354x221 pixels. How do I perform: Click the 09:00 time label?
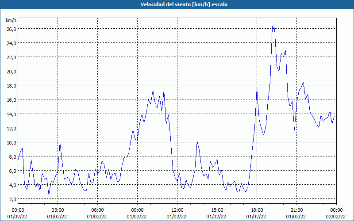[x=137, y=210]
